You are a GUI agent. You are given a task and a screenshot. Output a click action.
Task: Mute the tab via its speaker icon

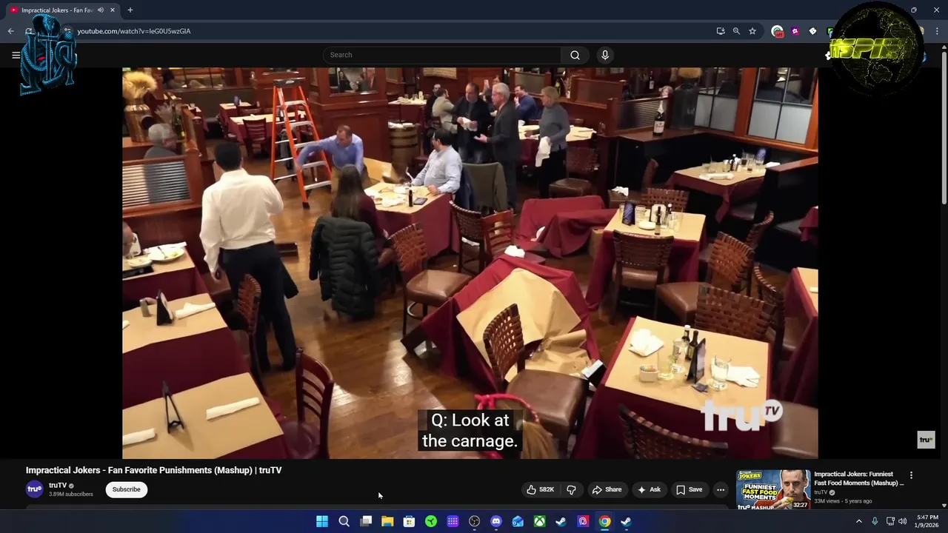[x=100, y=10]
